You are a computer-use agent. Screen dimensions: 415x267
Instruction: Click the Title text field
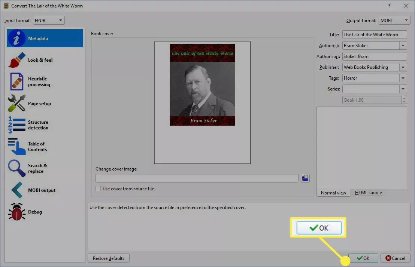point(374,35)
